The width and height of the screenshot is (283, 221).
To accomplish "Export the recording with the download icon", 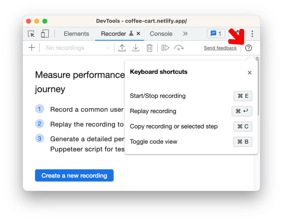I will coord(136,48).
